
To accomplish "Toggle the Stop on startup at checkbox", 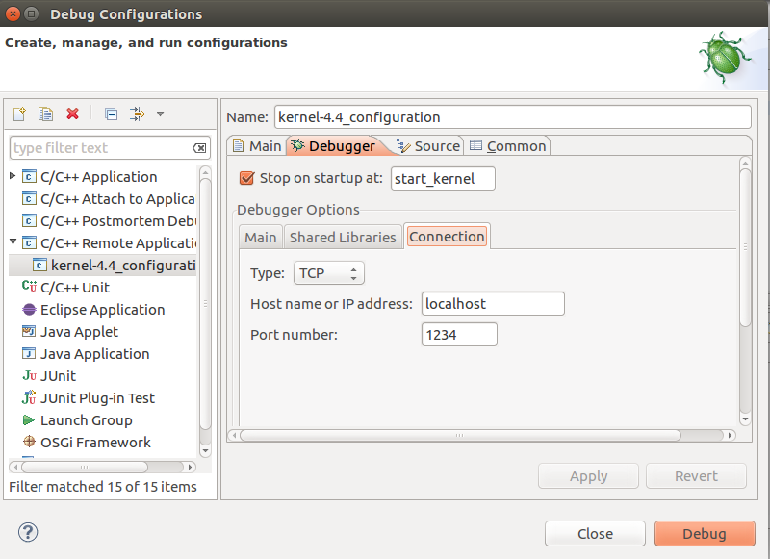I will click(246, 178).
